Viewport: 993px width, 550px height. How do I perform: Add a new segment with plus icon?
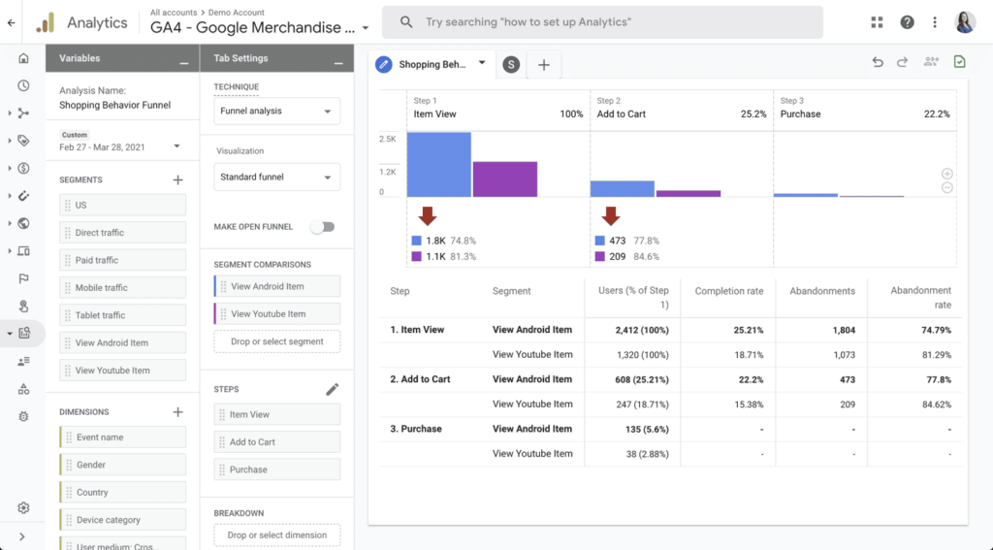[177, 179]
